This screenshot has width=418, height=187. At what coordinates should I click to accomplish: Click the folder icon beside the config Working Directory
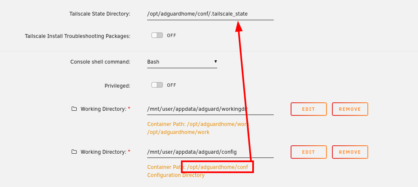[74, 152]
